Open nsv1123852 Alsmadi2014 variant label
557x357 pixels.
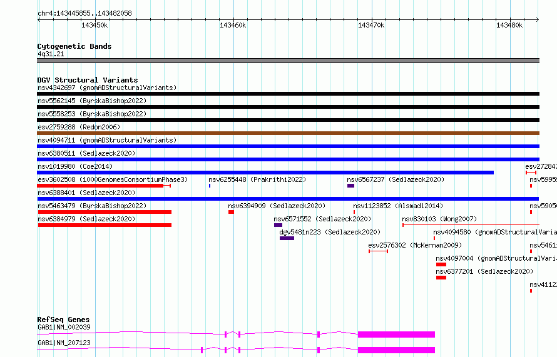pos(398,206)
